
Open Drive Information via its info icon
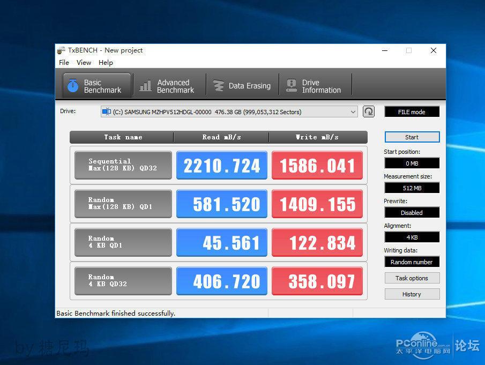[x=291, y=84]
